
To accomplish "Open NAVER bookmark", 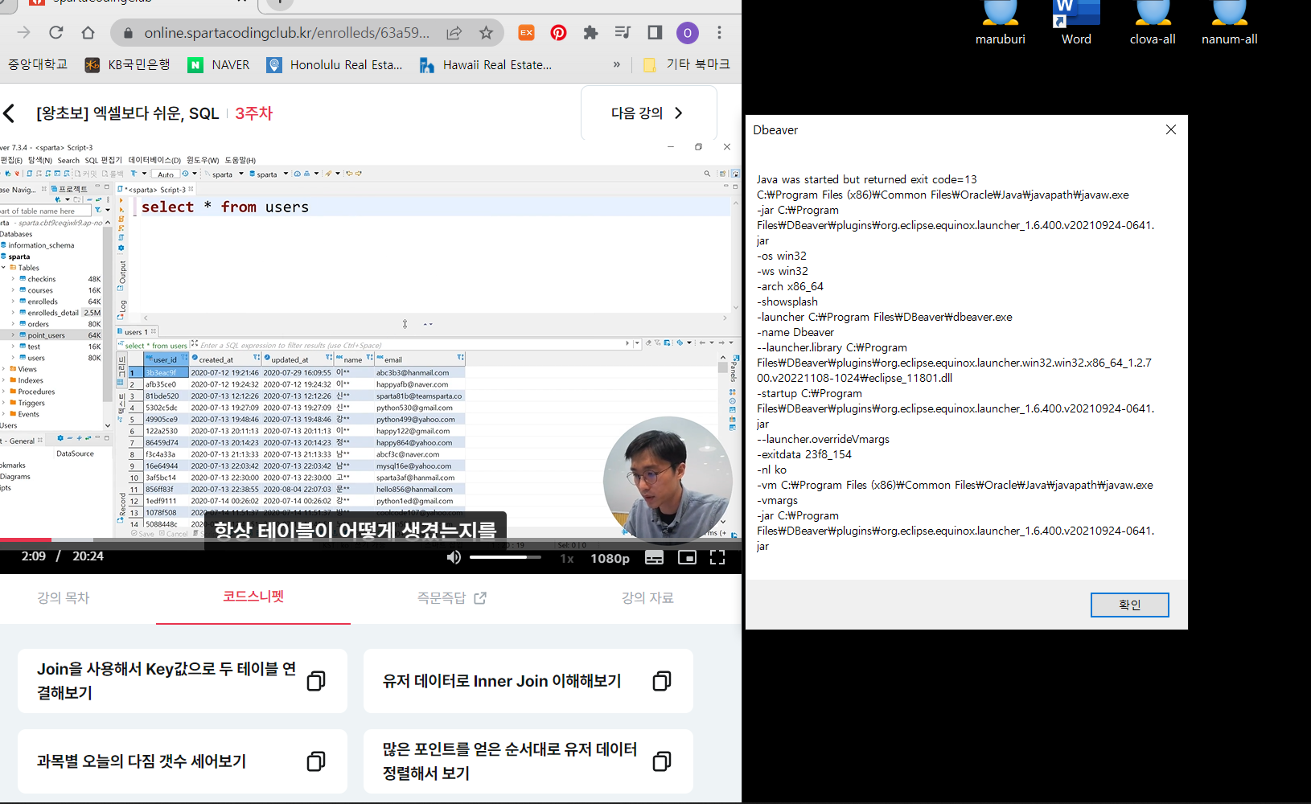I will click(219, 64).
